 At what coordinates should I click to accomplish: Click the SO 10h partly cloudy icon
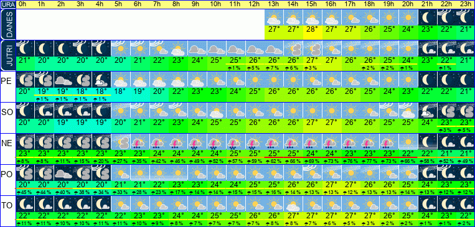coord(216,111)
